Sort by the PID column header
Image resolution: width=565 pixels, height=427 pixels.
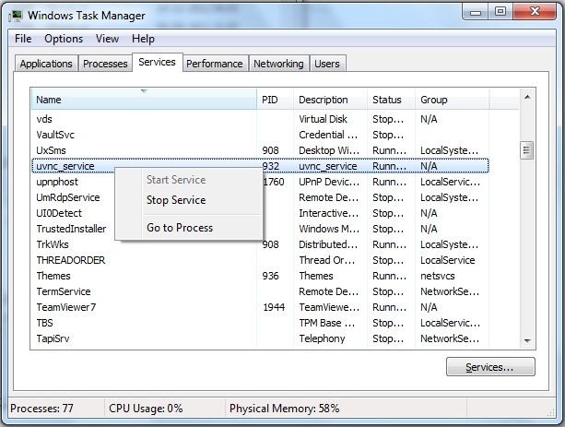click(275, 100)
